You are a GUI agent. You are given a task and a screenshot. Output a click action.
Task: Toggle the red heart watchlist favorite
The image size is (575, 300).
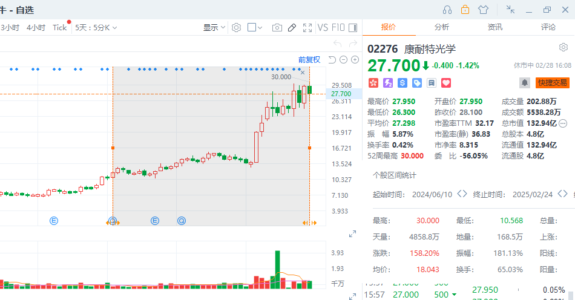coord(446,83)
